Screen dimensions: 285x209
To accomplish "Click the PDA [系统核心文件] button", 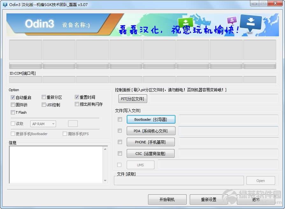I will [x=151, y=131].
